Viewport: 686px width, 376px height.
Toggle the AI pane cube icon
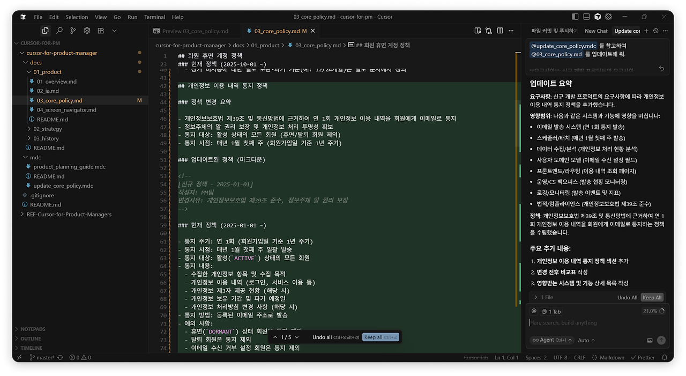[598, 17]
